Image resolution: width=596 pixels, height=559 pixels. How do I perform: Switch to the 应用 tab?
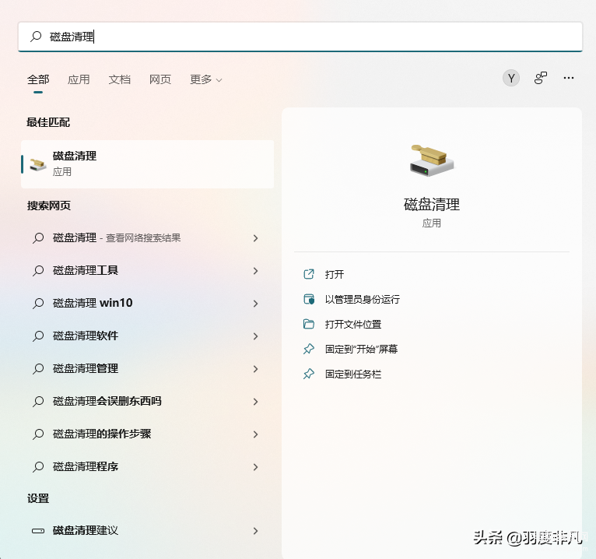(x=79, y=79)
